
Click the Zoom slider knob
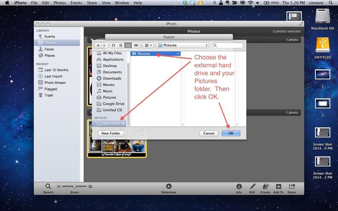click(x=74, y=186)
